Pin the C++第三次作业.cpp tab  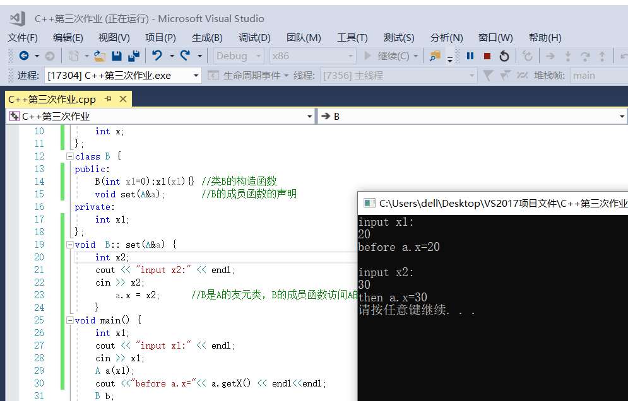pos(108,99)
